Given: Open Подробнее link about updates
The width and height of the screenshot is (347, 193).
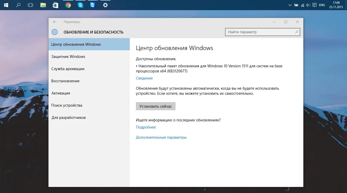Looking at the screenshot, I should pyautogui.click(x=146, y=127).
